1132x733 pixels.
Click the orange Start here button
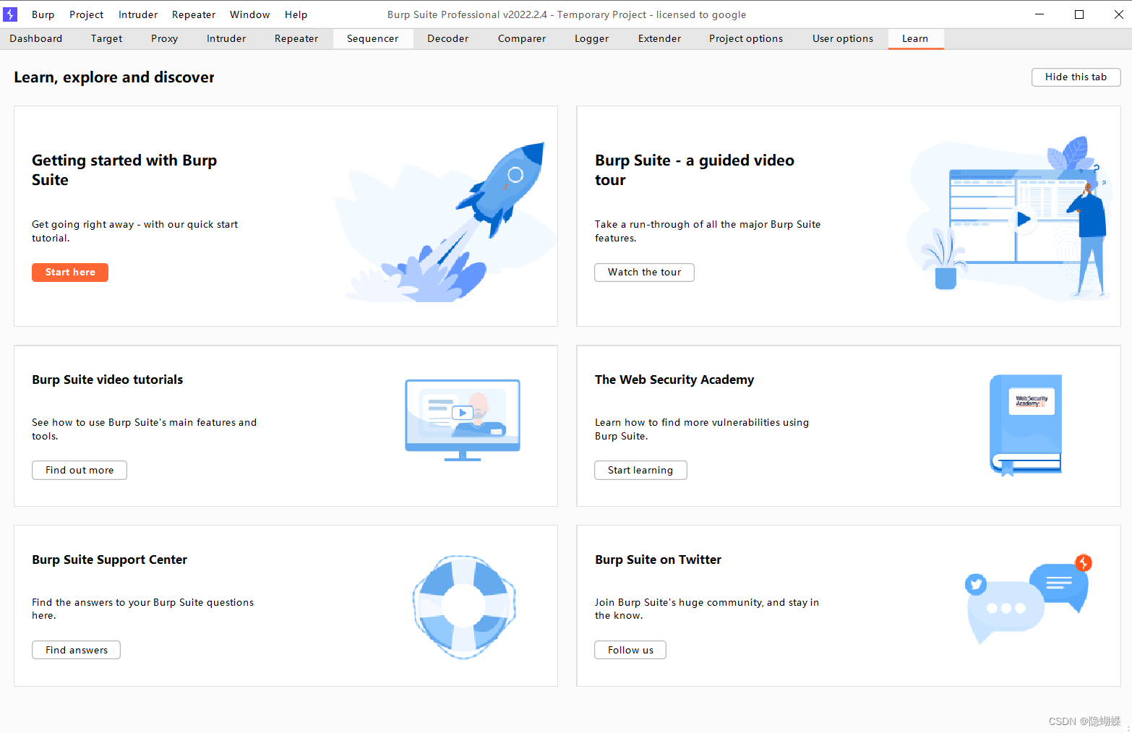70,273
